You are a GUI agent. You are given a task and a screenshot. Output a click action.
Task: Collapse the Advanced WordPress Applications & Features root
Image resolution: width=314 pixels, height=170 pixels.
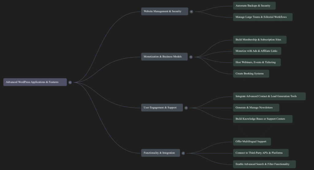(x=70, y=83)
